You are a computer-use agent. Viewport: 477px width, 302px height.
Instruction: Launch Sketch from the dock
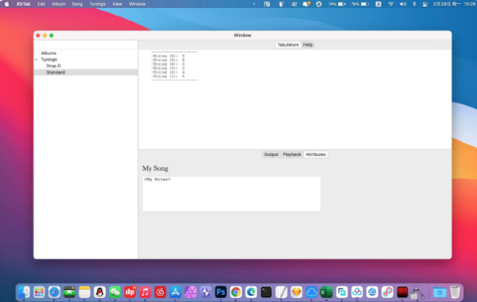[297, 292]
